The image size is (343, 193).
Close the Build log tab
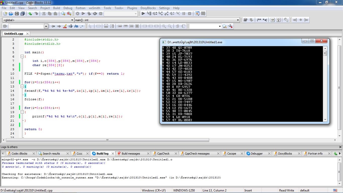(112, 154)
